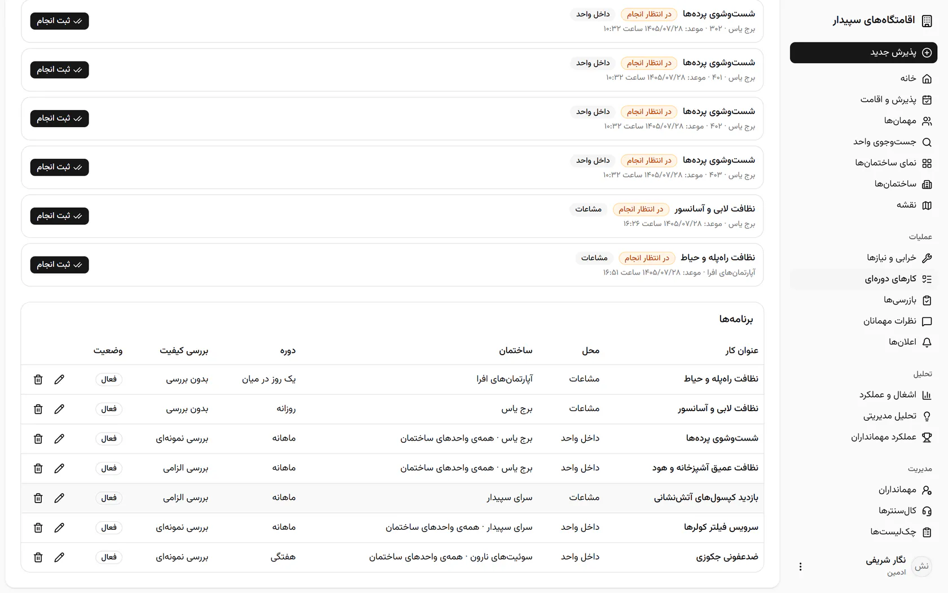Delete the بازدید کپسول‌های آتش‌نشانی row
This screenshot has width=948, height=593.
38,498
